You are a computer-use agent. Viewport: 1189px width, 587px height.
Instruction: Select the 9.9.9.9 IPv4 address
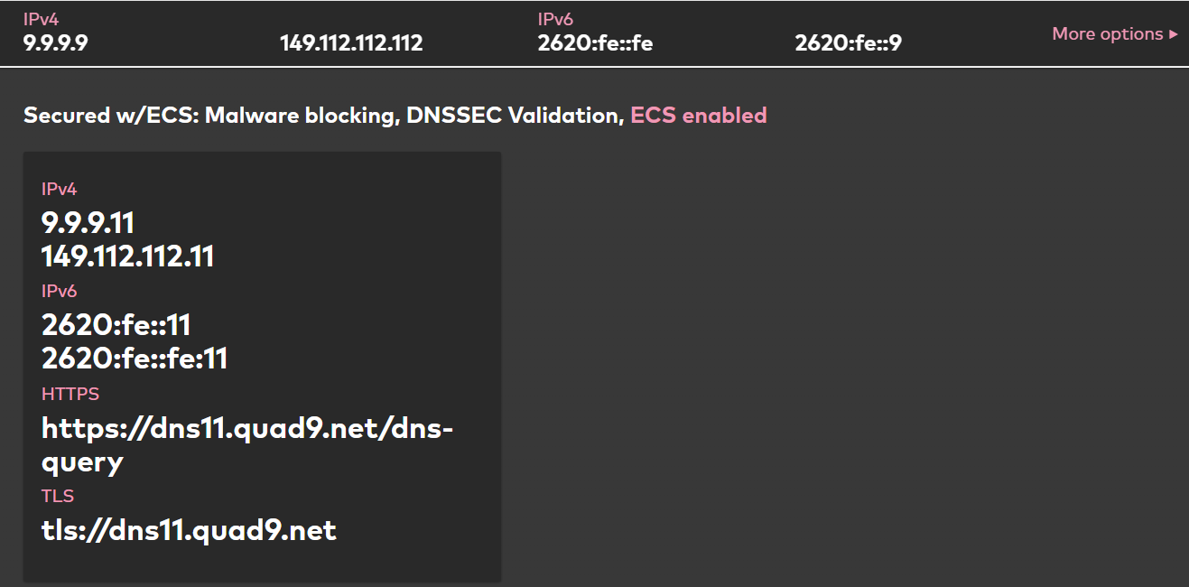(56, 42)
